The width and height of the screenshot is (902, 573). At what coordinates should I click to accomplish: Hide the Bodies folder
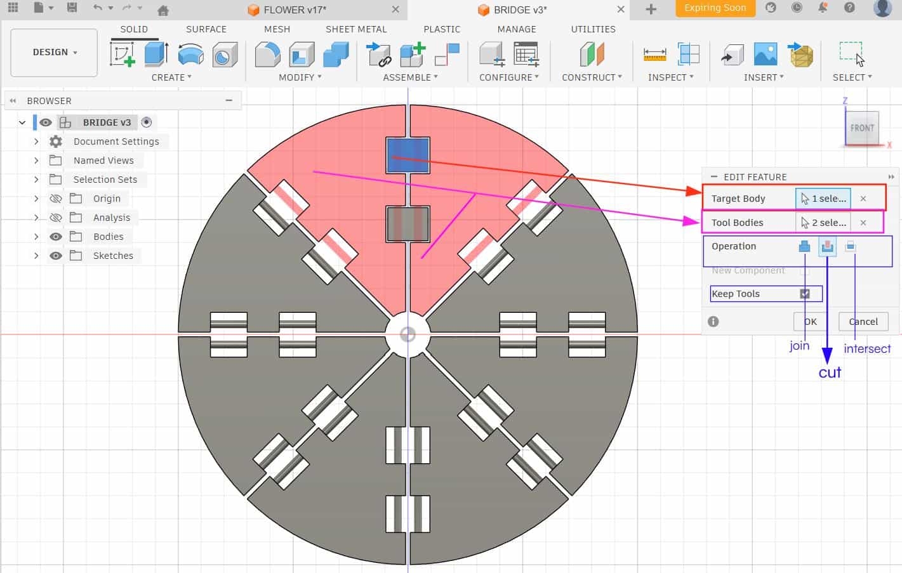[56, 237]
